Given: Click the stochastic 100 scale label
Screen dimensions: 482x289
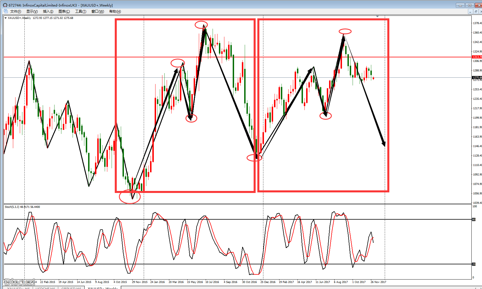Looking at the screenshot, I should coord(475,206).
